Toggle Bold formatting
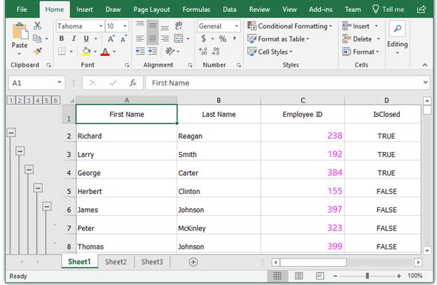437x285 pixels. pos(62,39)
